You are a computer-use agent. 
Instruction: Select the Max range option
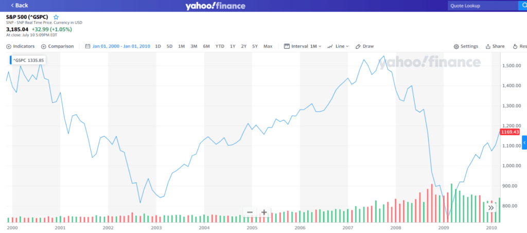pyautogui.click(x=268, y=46)
